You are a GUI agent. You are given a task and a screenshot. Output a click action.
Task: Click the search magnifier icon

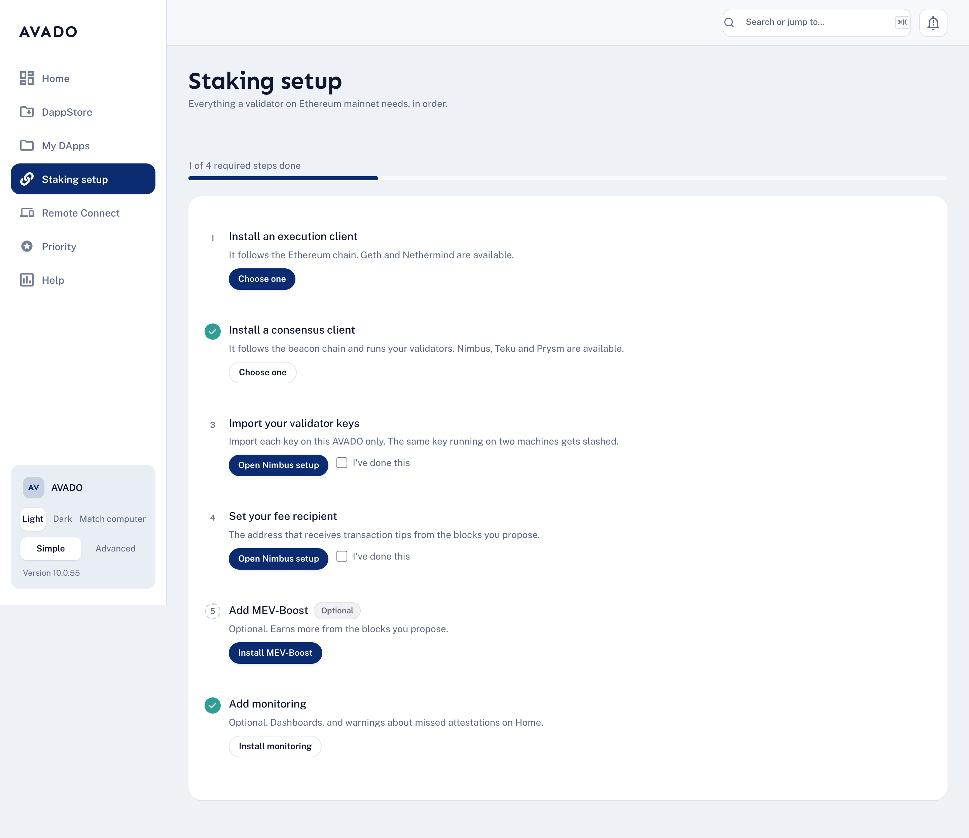(729, 23)
